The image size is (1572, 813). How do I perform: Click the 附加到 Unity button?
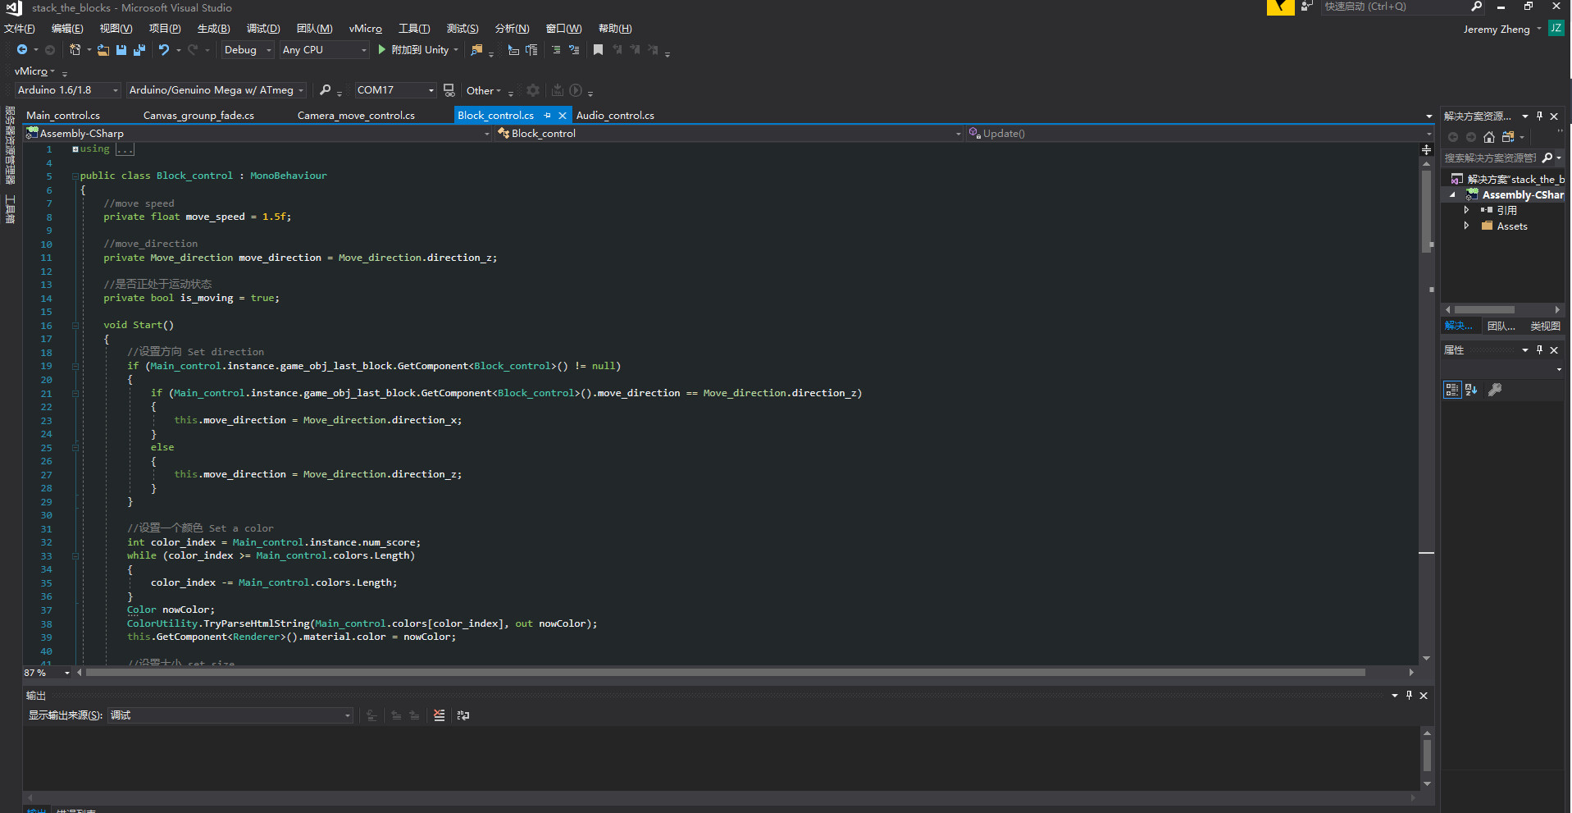coord(421,49)
